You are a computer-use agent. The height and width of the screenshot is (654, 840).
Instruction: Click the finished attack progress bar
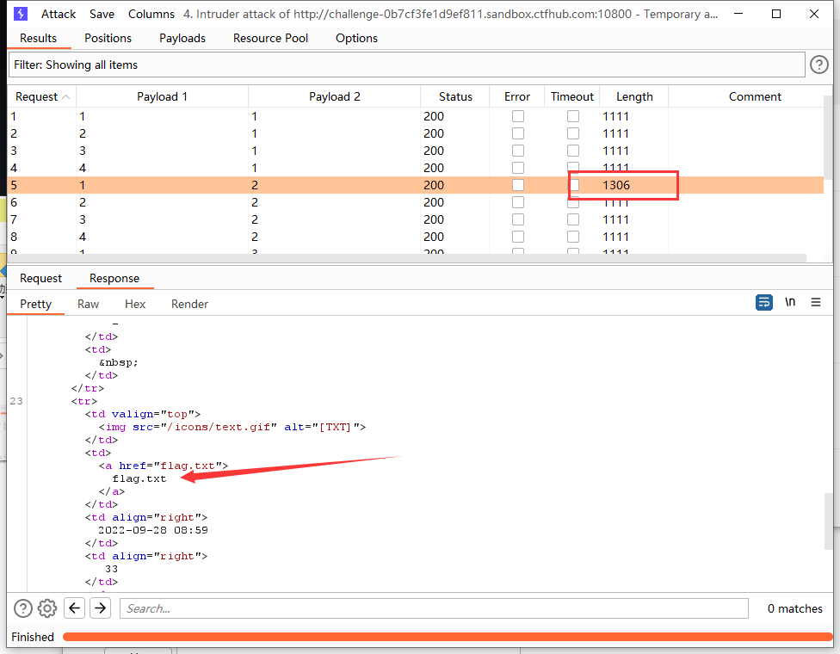pos(448,636)
